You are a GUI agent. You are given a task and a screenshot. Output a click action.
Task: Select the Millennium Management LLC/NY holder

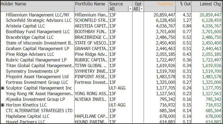click(x=38, y=15)
